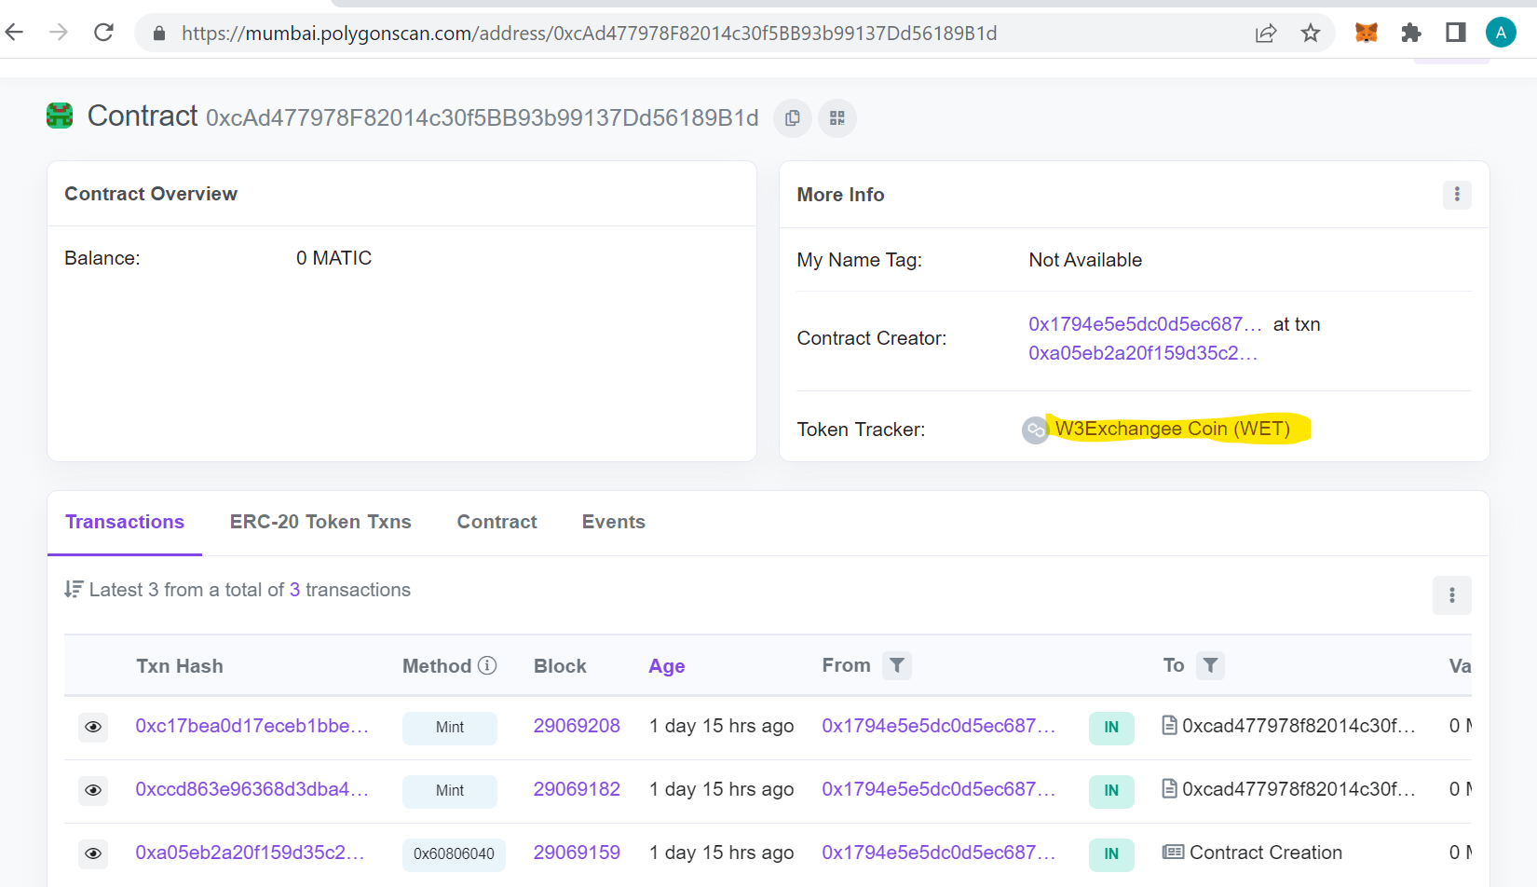Open From address in block 29069182 row

coord(938,789)
